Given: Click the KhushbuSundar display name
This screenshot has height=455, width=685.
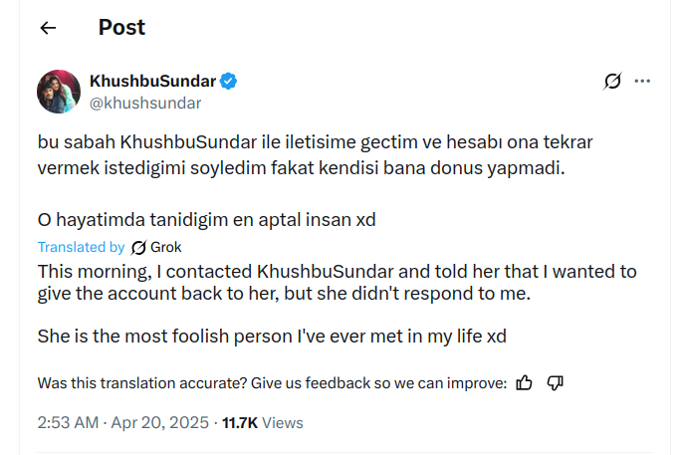Looking at the screenshot, I should 152,81.
